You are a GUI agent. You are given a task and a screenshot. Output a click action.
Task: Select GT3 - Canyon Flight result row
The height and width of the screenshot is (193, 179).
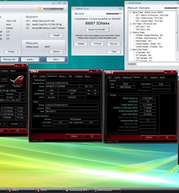(x=149, y=21)
